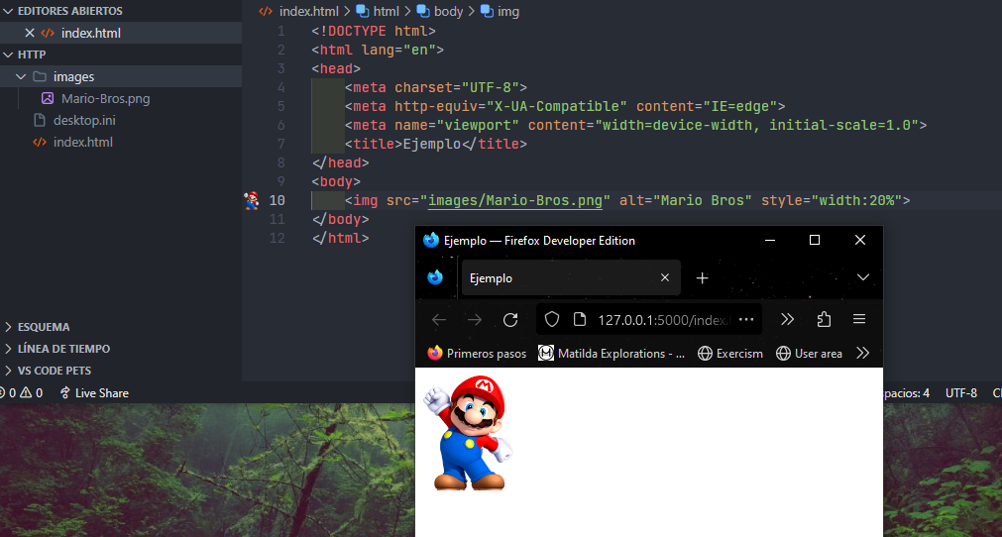The height and width of the screenshot is (537, 1002).
Task: Go forward in Firefox
Action: [x=474, y=320]
